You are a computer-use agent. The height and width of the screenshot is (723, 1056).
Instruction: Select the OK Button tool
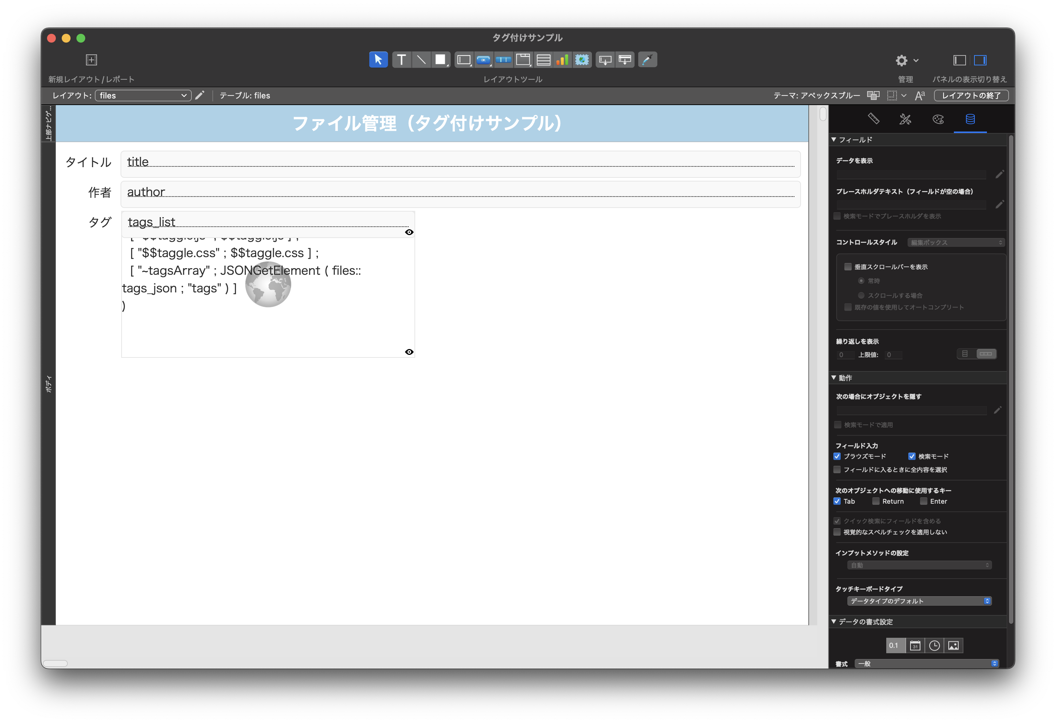pos(484,60)
